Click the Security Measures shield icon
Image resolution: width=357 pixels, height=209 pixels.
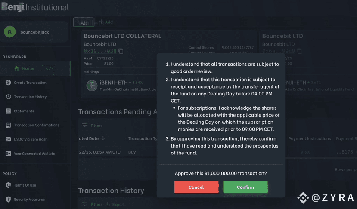8,200
